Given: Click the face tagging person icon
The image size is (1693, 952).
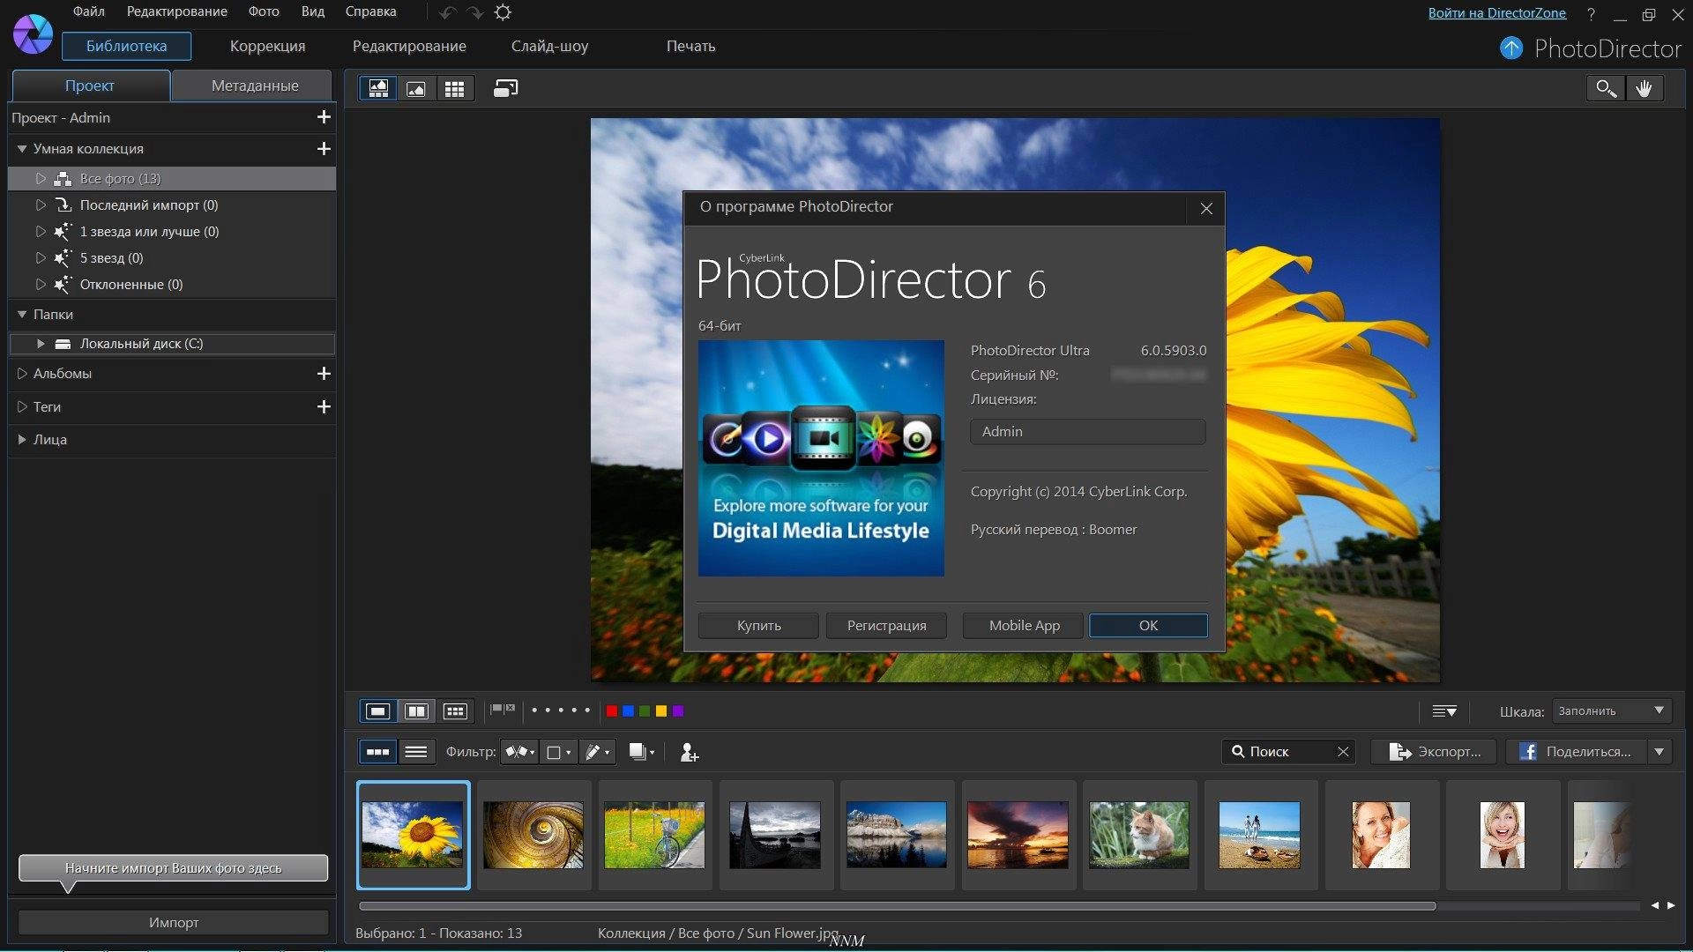Looking at the screenshot, I should point(689,752).
